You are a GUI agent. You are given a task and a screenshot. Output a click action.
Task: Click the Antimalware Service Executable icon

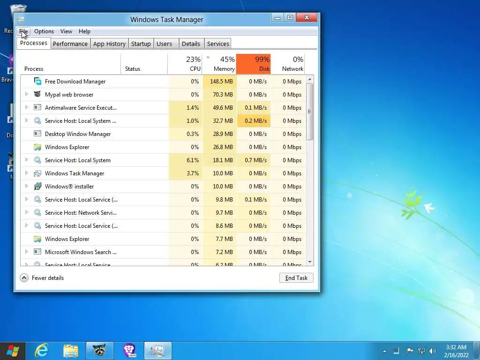[x=37, y=107]
